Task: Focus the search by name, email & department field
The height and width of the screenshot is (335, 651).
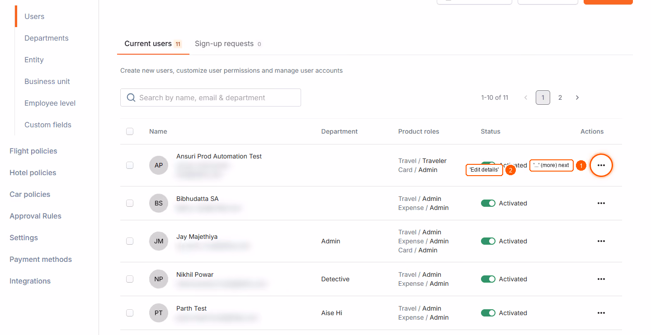Action: 211,98
